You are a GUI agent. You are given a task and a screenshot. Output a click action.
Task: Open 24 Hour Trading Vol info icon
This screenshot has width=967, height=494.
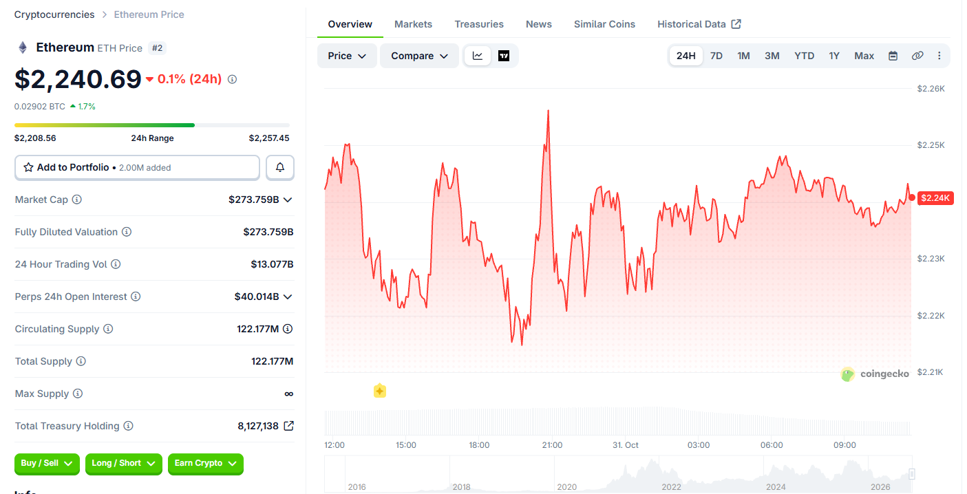[116, 264]
